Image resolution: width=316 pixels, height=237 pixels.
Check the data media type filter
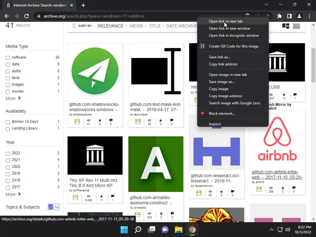point(8,64)
